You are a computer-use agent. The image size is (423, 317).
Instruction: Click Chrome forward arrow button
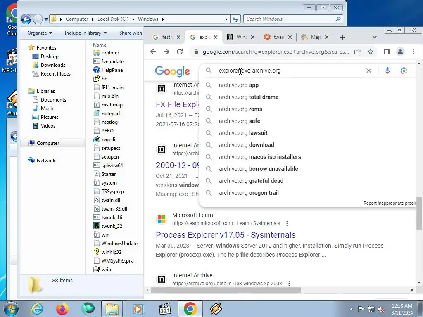166,52
